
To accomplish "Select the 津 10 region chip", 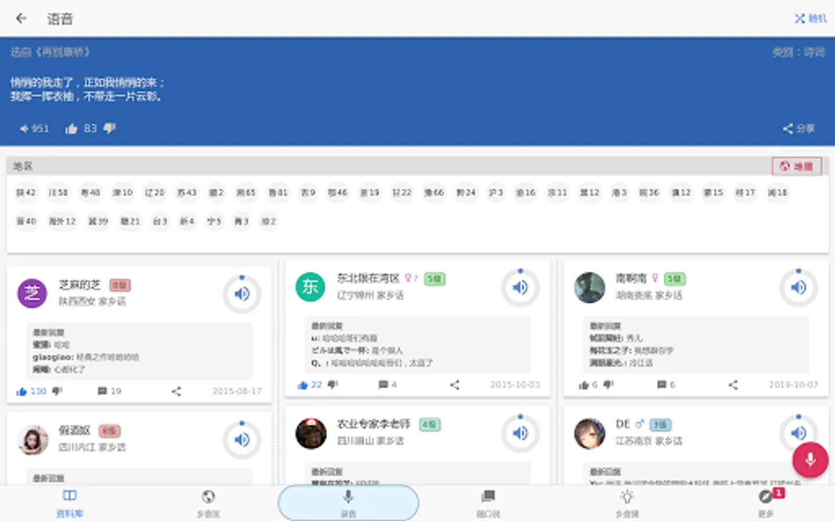I will click(122, 193).
